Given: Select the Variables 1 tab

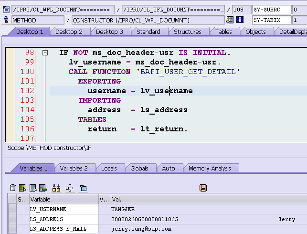Looking at the screenshot, I should 33,168.
